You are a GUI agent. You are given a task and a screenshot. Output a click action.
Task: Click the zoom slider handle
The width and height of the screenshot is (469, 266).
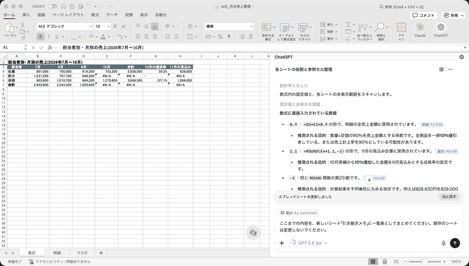424,261
